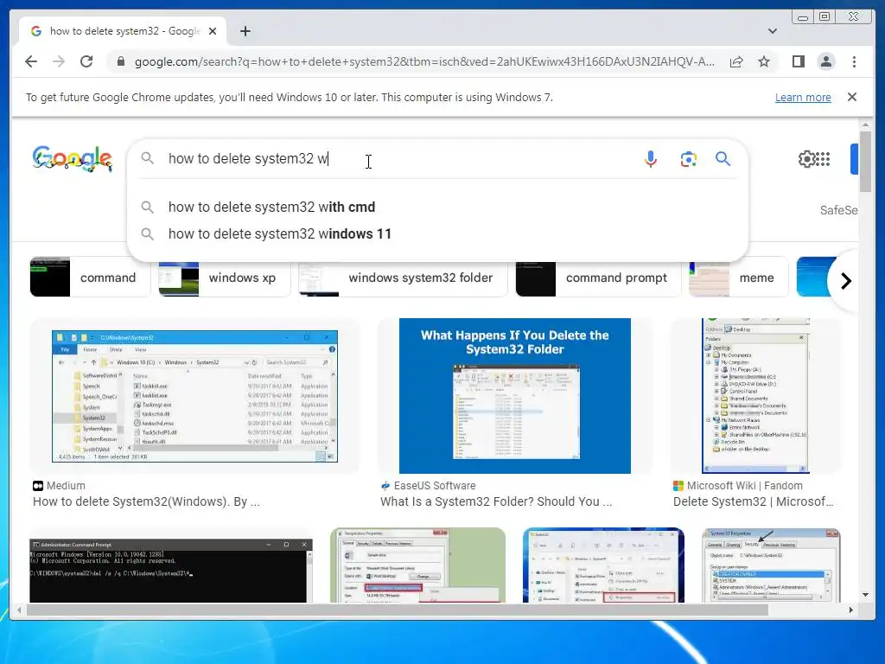Click the forward navigation arrow
The width and height of the screenshot is (885, 664).
point(59,61)
